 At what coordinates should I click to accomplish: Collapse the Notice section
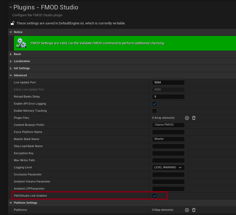tap(11, 32)
